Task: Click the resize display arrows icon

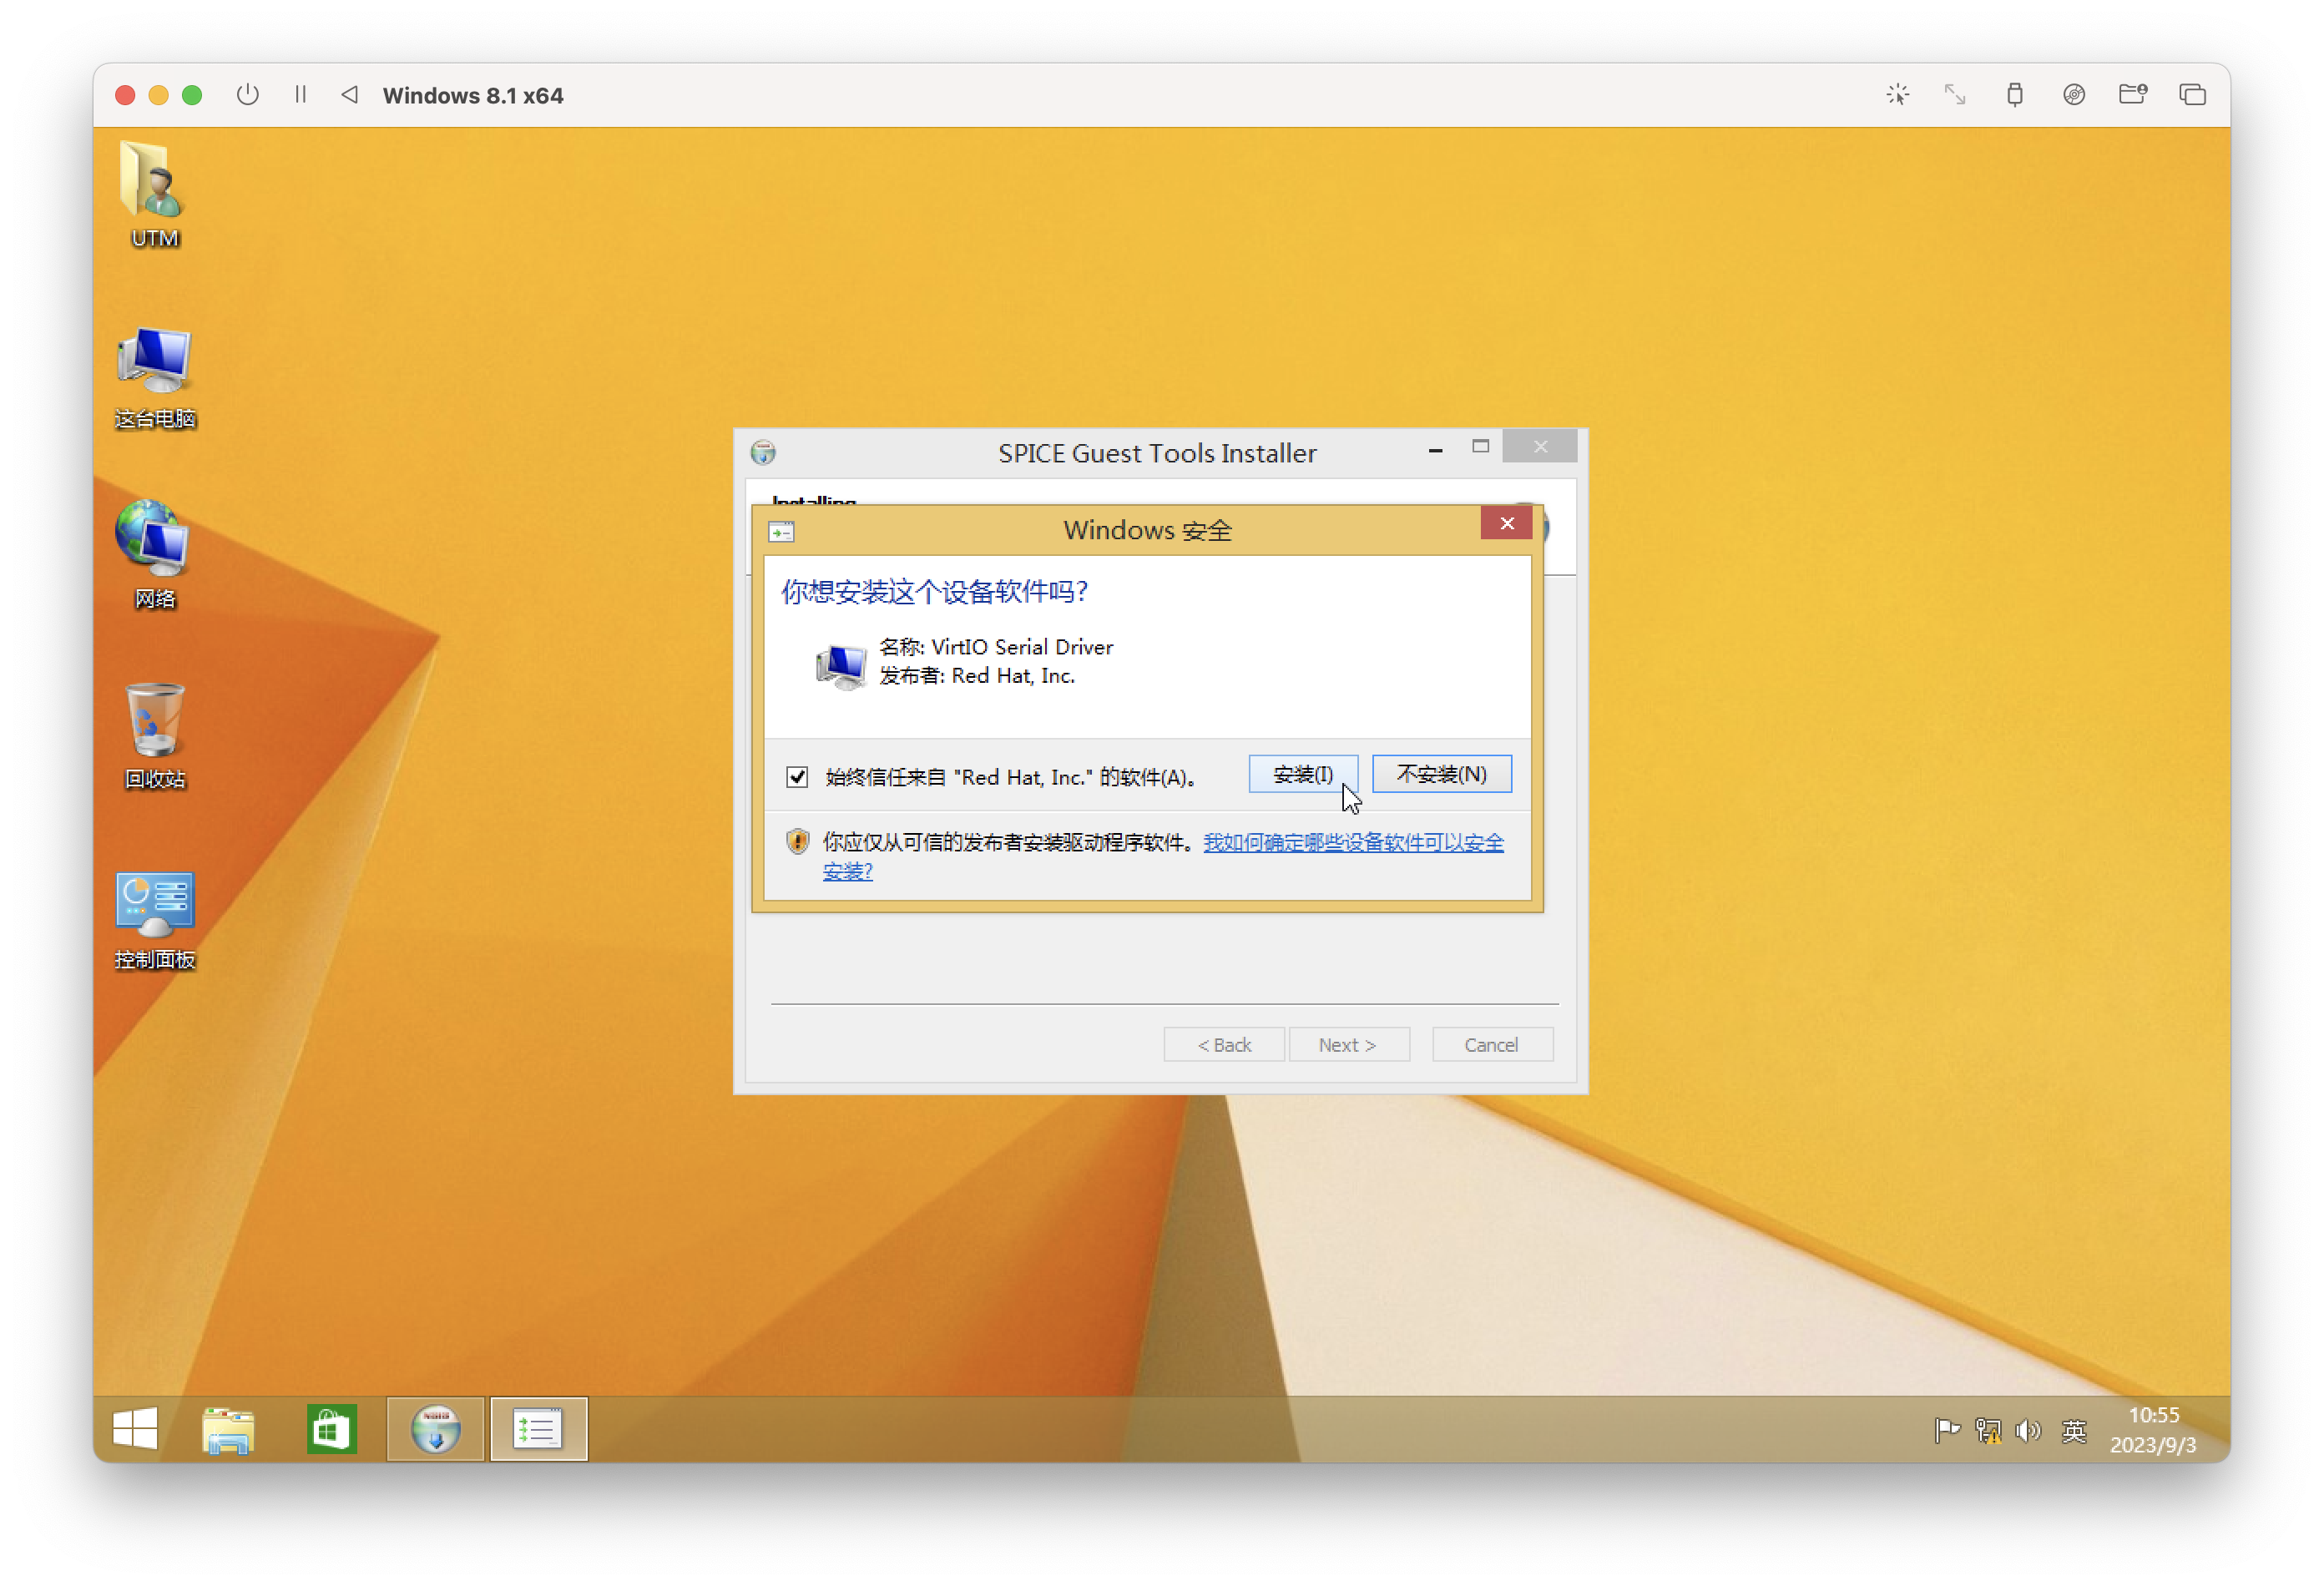Action: click(1954, 95)
